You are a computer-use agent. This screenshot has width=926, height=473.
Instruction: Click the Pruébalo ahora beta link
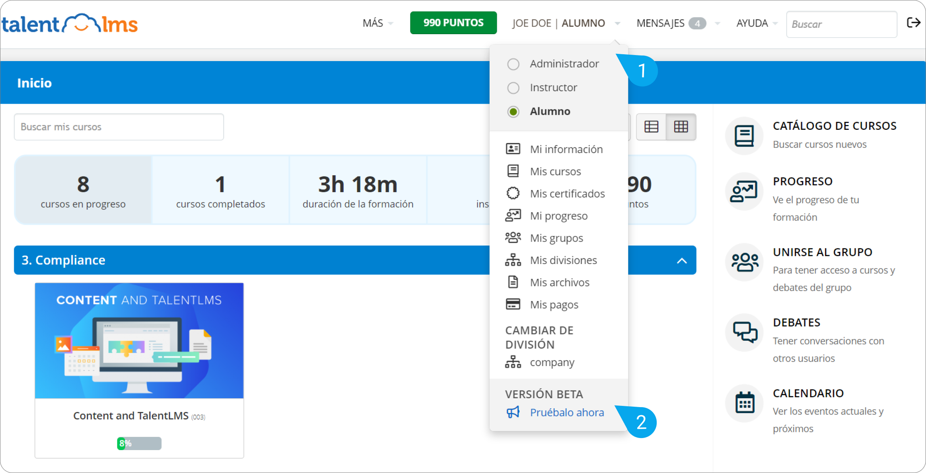(x=567, y=412)
